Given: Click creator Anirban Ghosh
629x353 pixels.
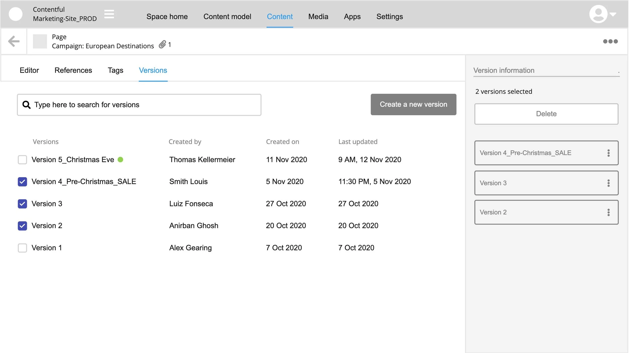Looking at the screenshot, I should pos(194,226).
